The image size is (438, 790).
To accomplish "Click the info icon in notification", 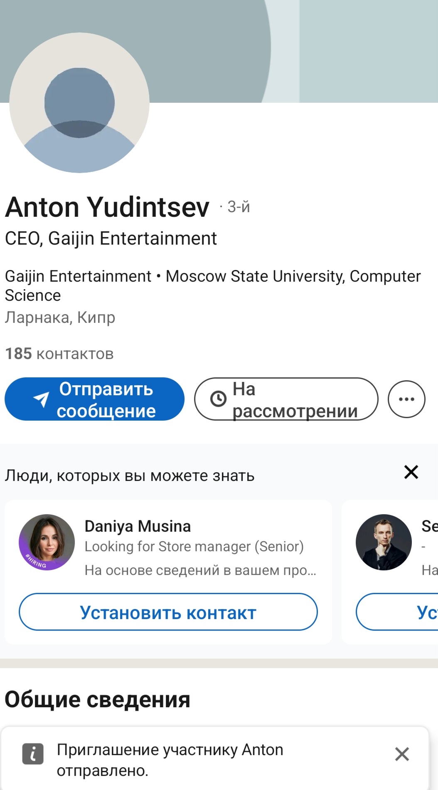I will (x=33, y=754).
